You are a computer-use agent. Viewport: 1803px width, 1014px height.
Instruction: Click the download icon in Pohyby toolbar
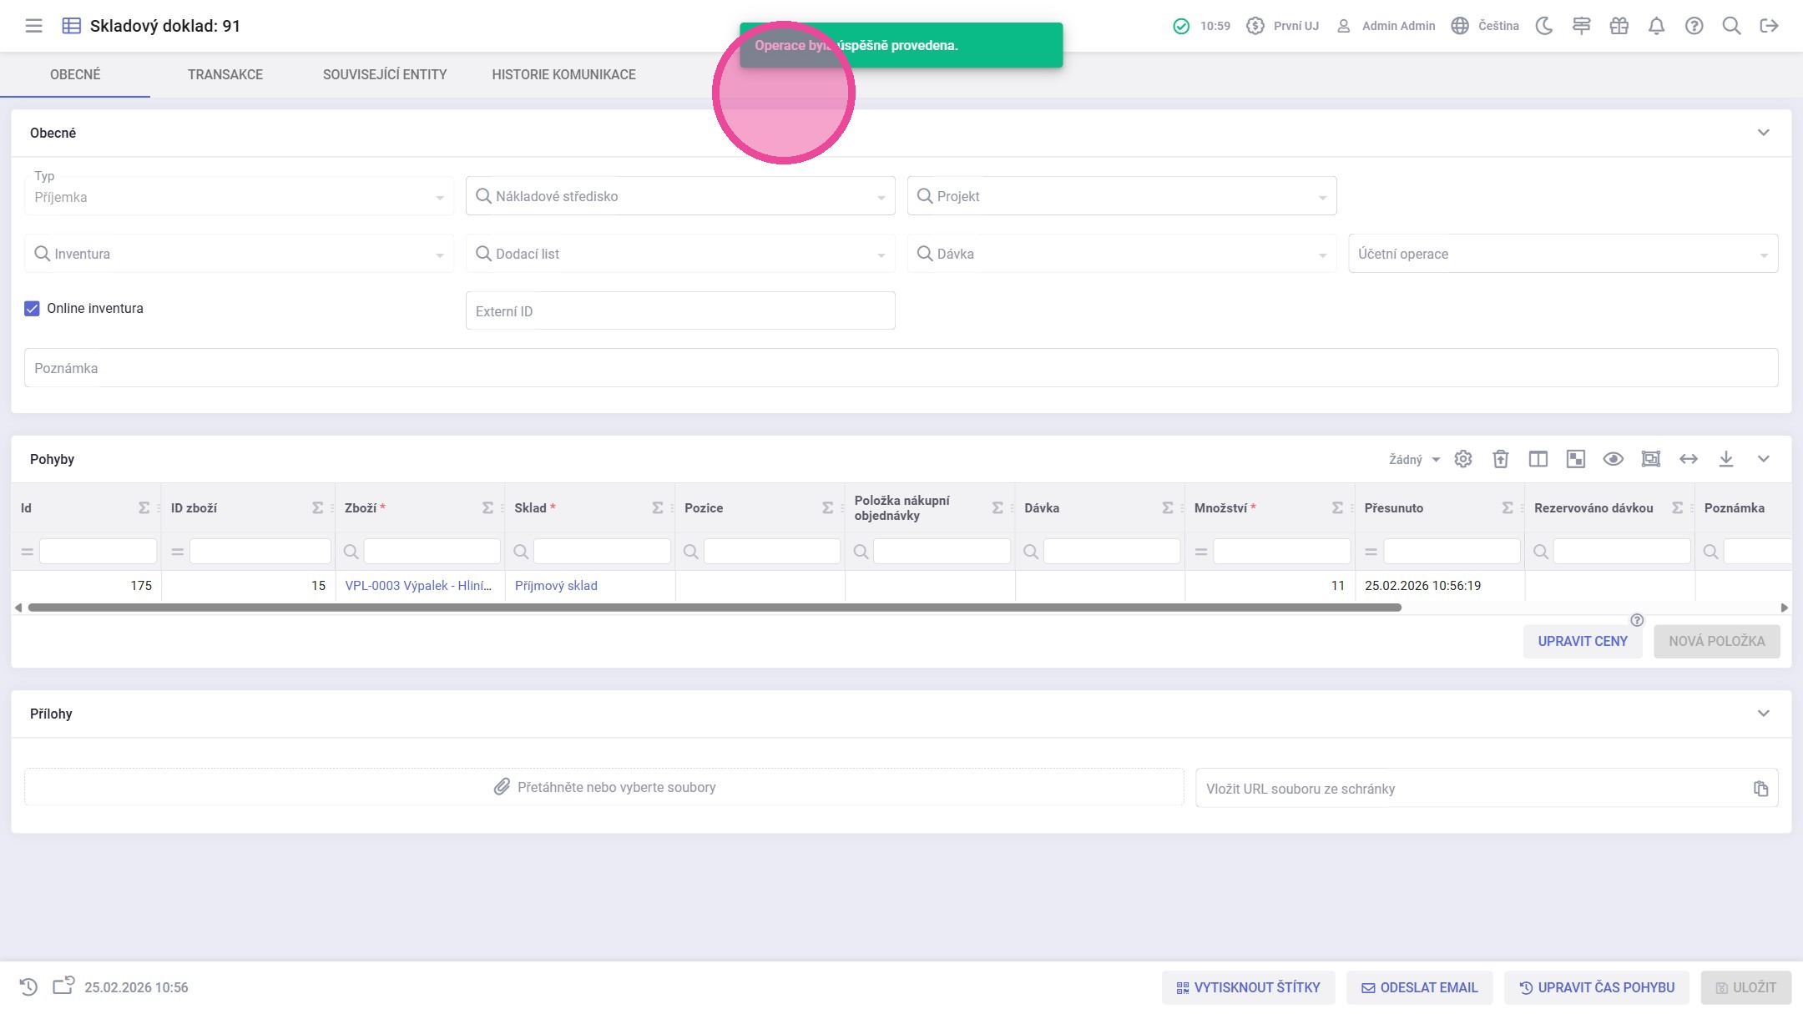tap(1725, 459)
